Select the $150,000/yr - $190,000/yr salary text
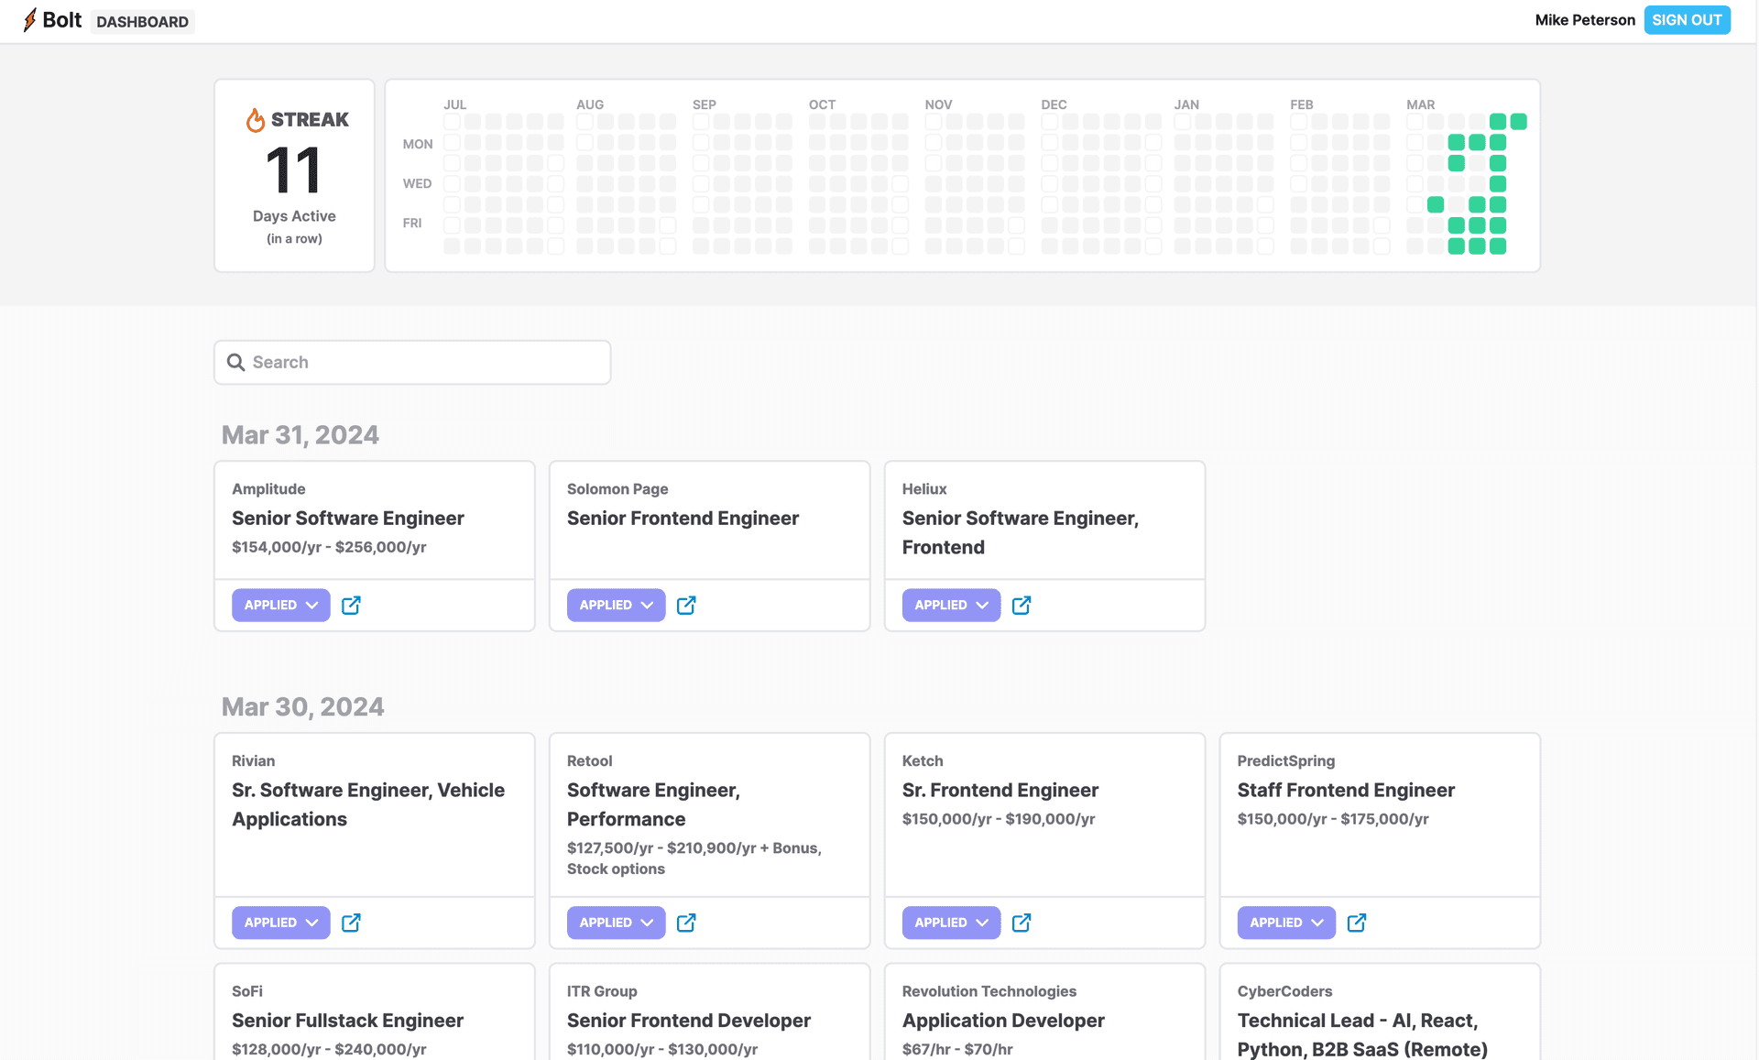The height and width of the screenshot is (1060, 1759). 999,819
